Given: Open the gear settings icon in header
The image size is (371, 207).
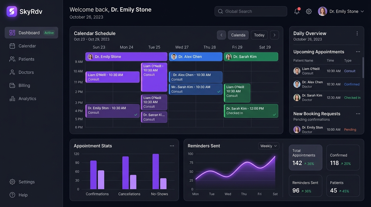Looking at the screenshot, I should click(x=309, y=11).
